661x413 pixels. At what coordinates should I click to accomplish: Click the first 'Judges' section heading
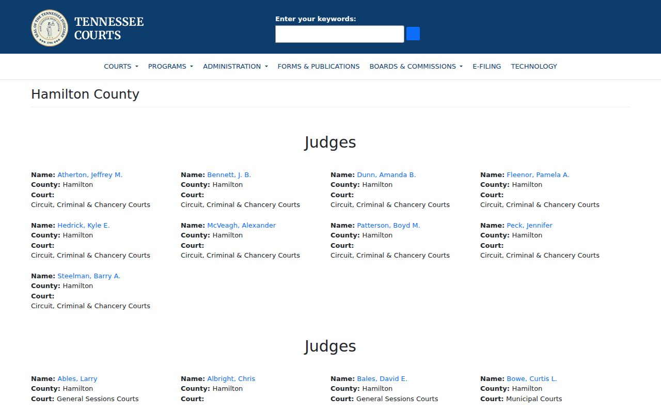[330, 142]
